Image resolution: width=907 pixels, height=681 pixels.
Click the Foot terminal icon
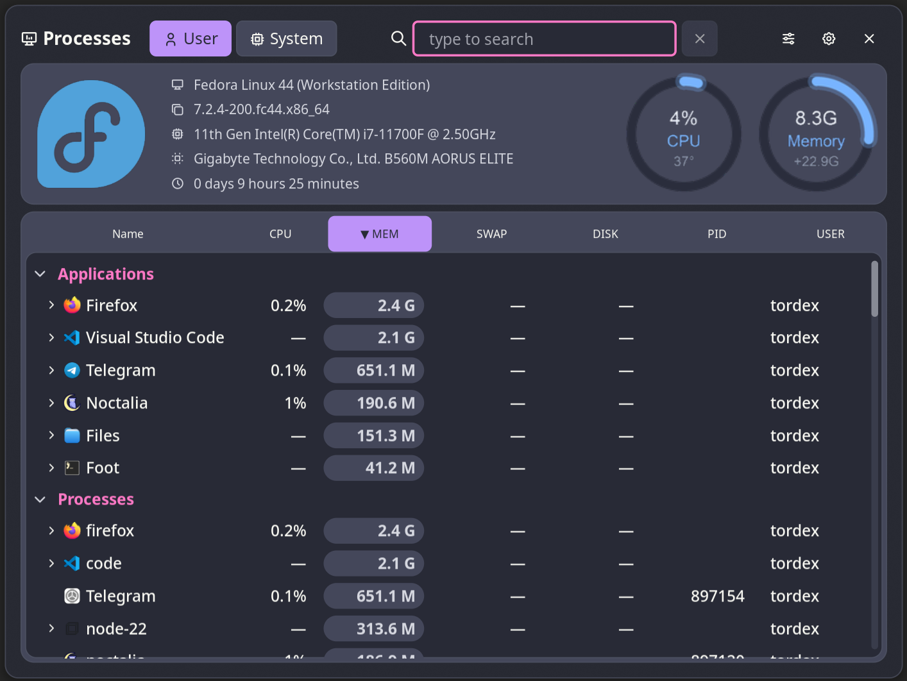click(x=72, y=467)
